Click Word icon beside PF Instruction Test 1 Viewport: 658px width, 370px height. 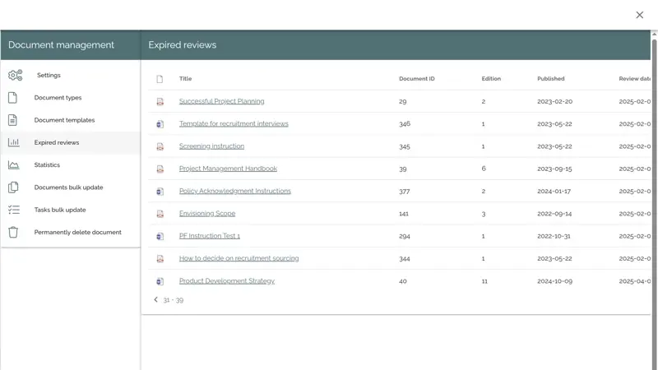click(x=160, y=237)
